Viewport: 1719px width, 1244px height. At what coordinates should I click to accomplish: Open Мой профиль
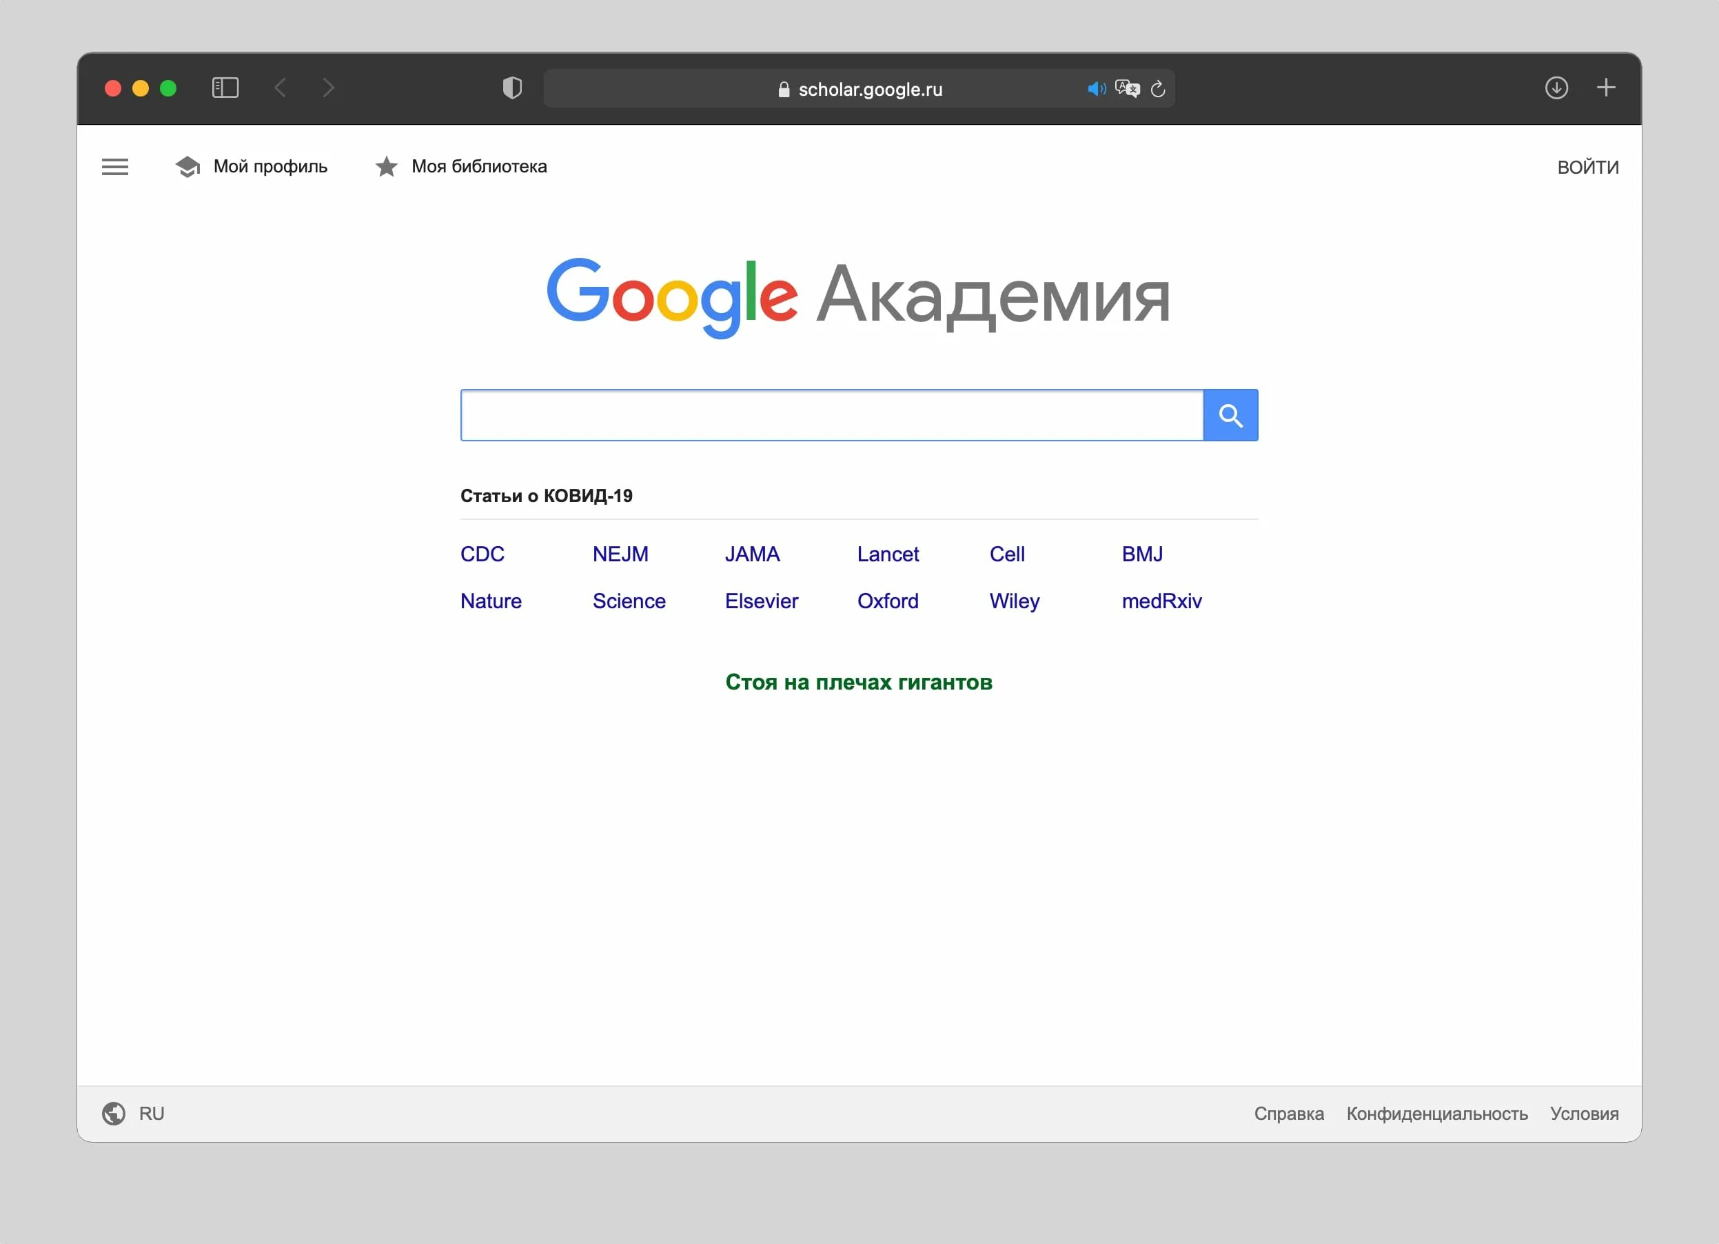tap(269, 167)
